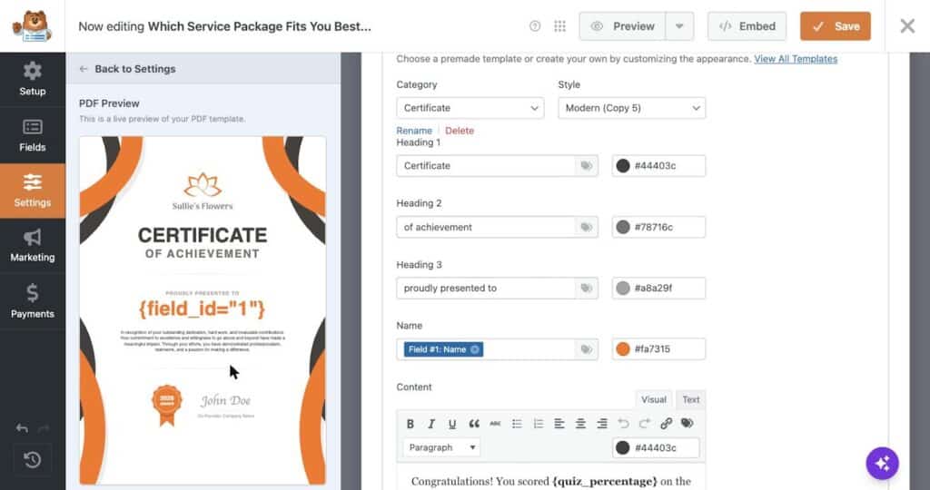This screenshot has height=490, width=930.
Task: Open Heading 1 color swatch #44403c
Action: 623,166
